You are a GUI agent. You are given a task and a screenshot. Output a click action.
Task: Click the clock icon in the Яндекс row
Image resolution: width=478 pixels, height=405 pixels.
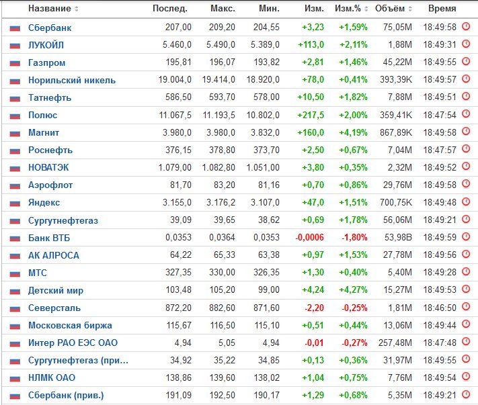tap(466, 201)
